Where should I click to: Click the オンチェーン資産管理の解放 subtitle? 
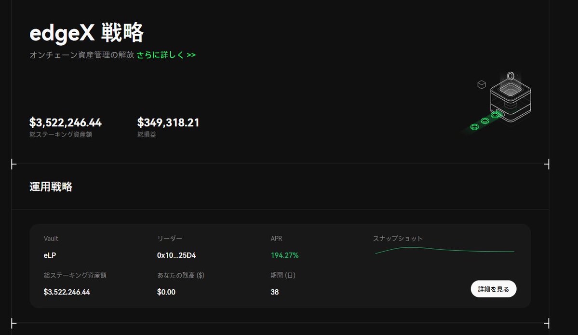(x=82, y=55)
